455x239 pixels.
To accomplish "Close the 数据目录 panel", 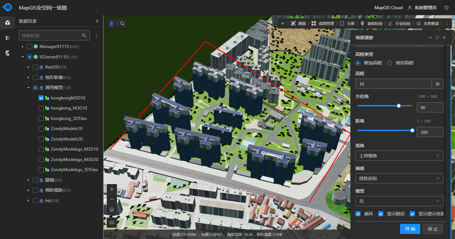I will pos(97,21).
